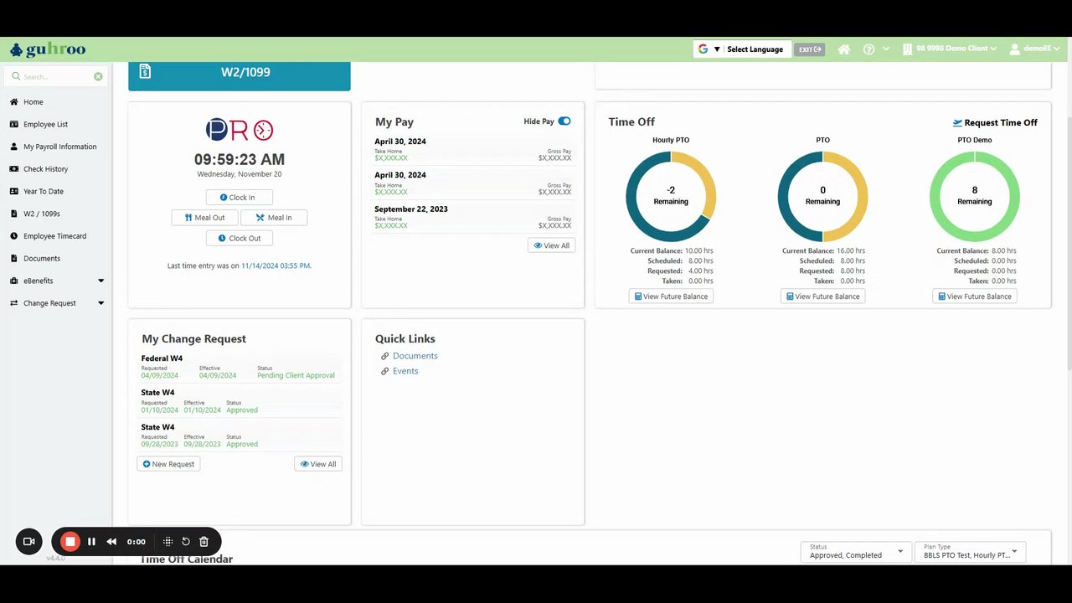Click View Future Balance under PTO
The width and height of the screenshot is (1072, 603).
pyautogui.click(x=823, y=296)
